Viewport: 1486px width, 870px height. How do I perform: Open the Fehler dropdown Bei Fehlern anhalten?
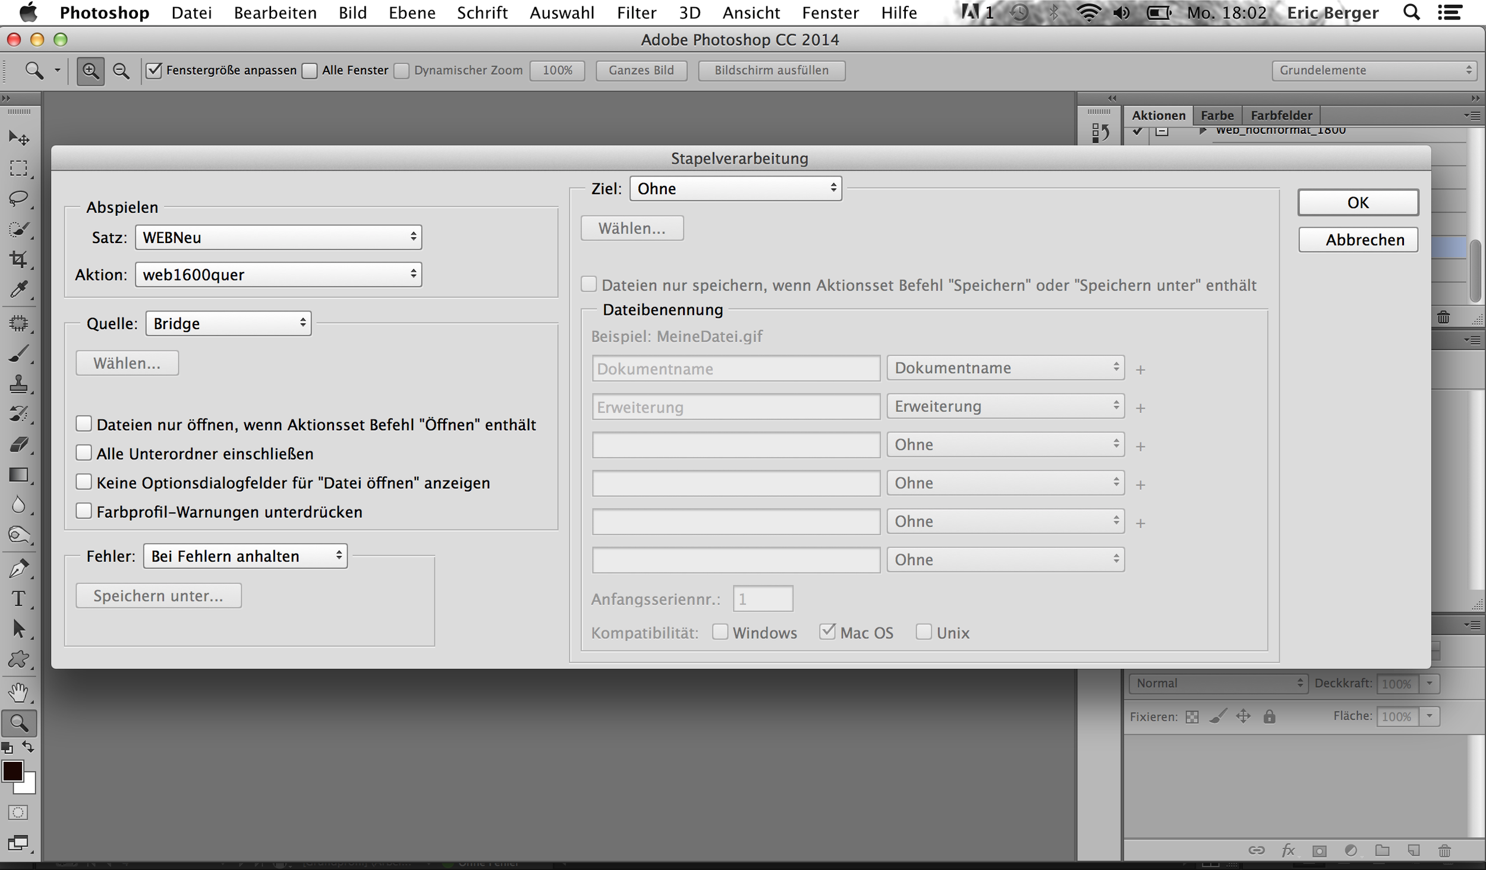click(245, 556)
